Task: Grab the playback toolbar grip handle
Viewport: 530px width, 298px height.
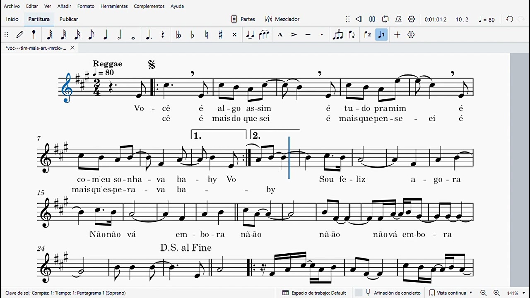Action: tap(348, 19)
